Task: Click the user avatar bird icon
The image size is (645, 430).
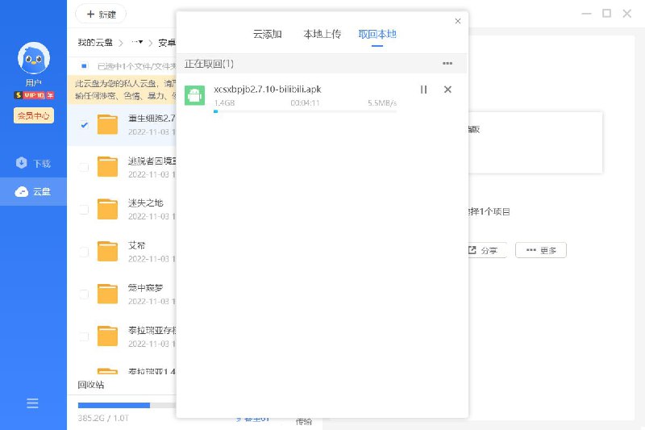Action: (x=34, y=58)
